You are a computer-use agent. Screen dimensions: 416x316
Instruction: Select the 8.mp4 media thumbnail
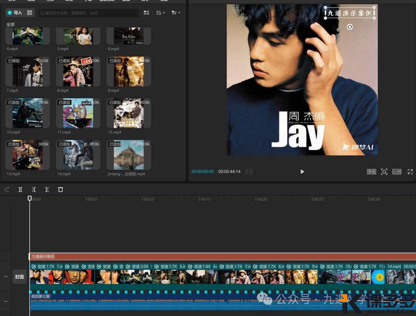[x=78, y=71]
